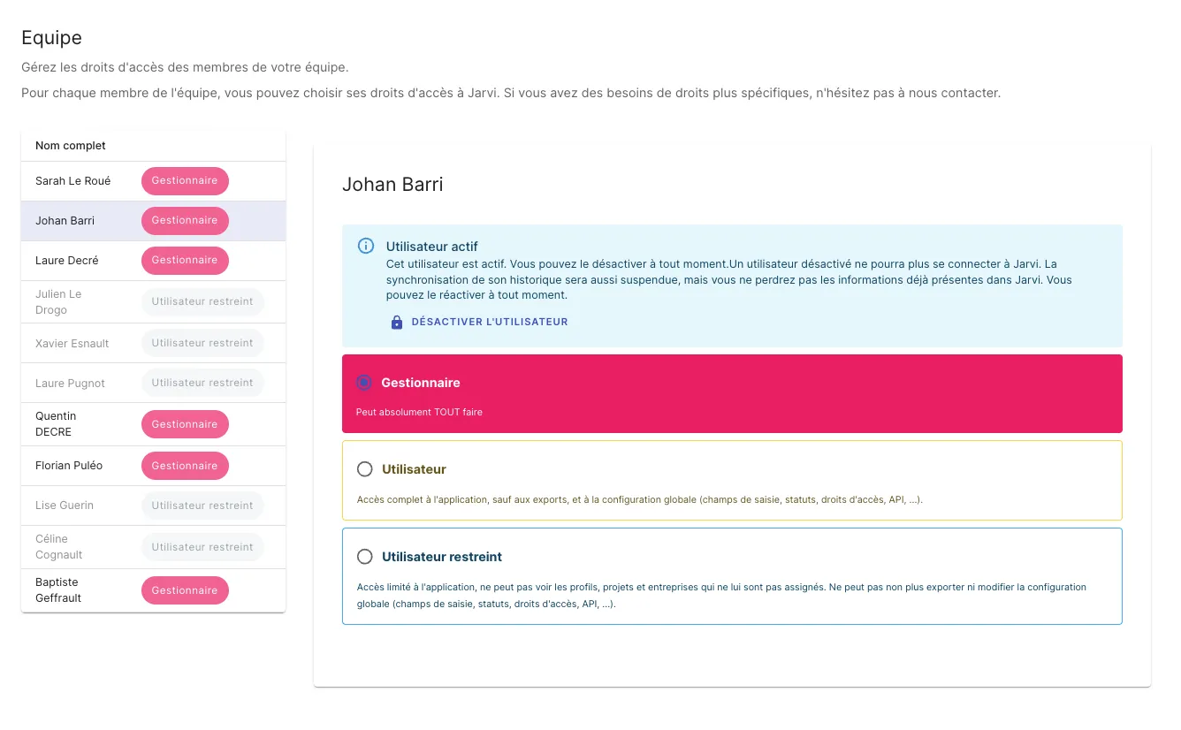Screen dimensions: 1181x730
Task: Select the Utilisateur access level radio button
Action: pos(365,469)
